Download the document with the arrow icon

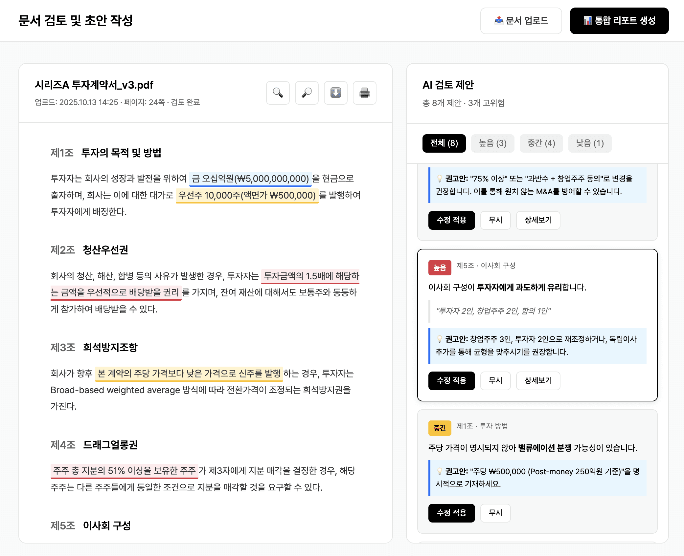coord(335,93)
